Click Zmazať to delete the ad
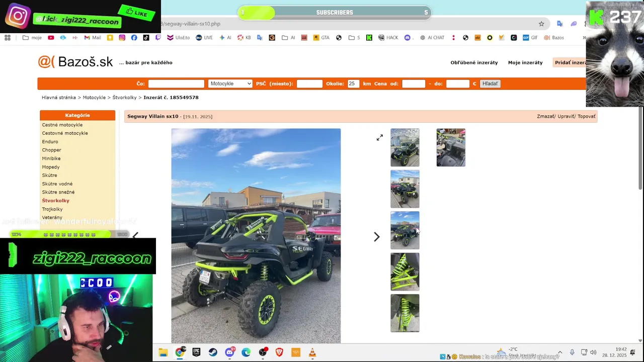Image resolution: width=644 pixels, height=362 pixels. coord(545,116)
